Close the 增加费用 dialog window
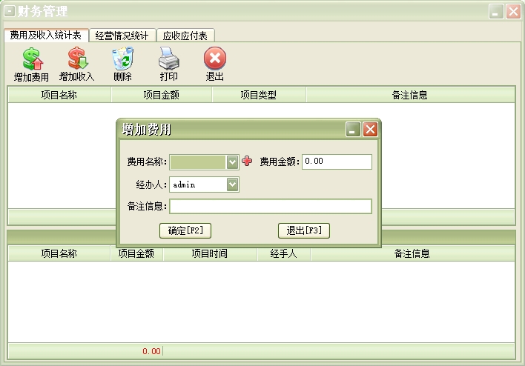 click(x=370, y=130)
